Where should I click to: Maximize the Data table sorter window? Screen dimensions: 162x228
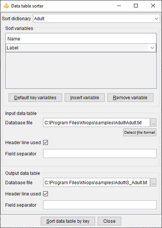coord(136,6)
